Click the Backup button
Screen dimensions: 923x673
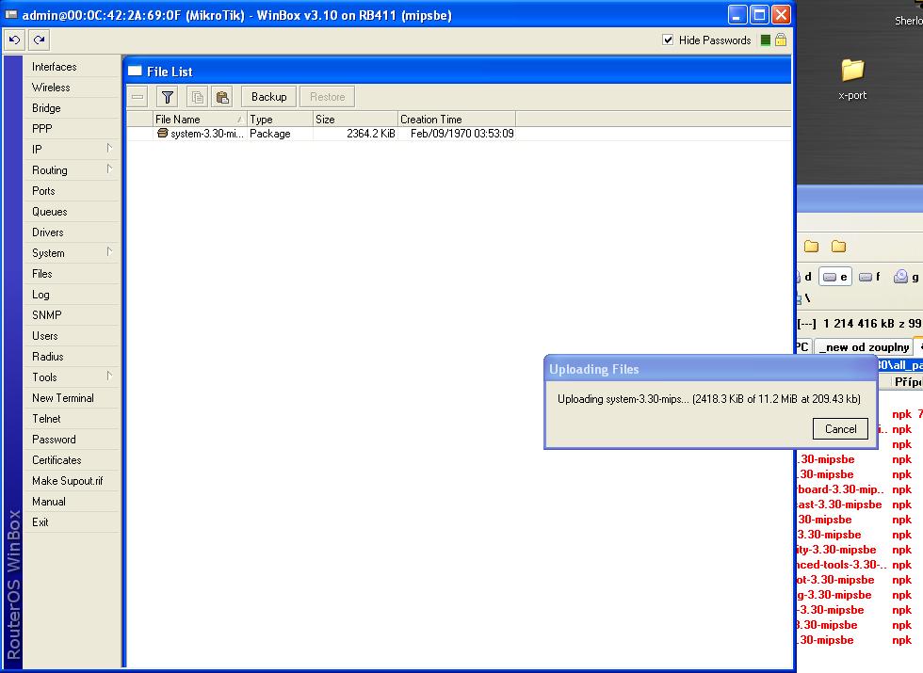[268, 97]
